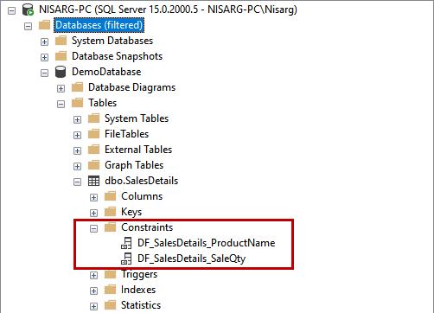
Task: Click the dbo.SalesDetails table grid icon
Action: coord(93,181)
